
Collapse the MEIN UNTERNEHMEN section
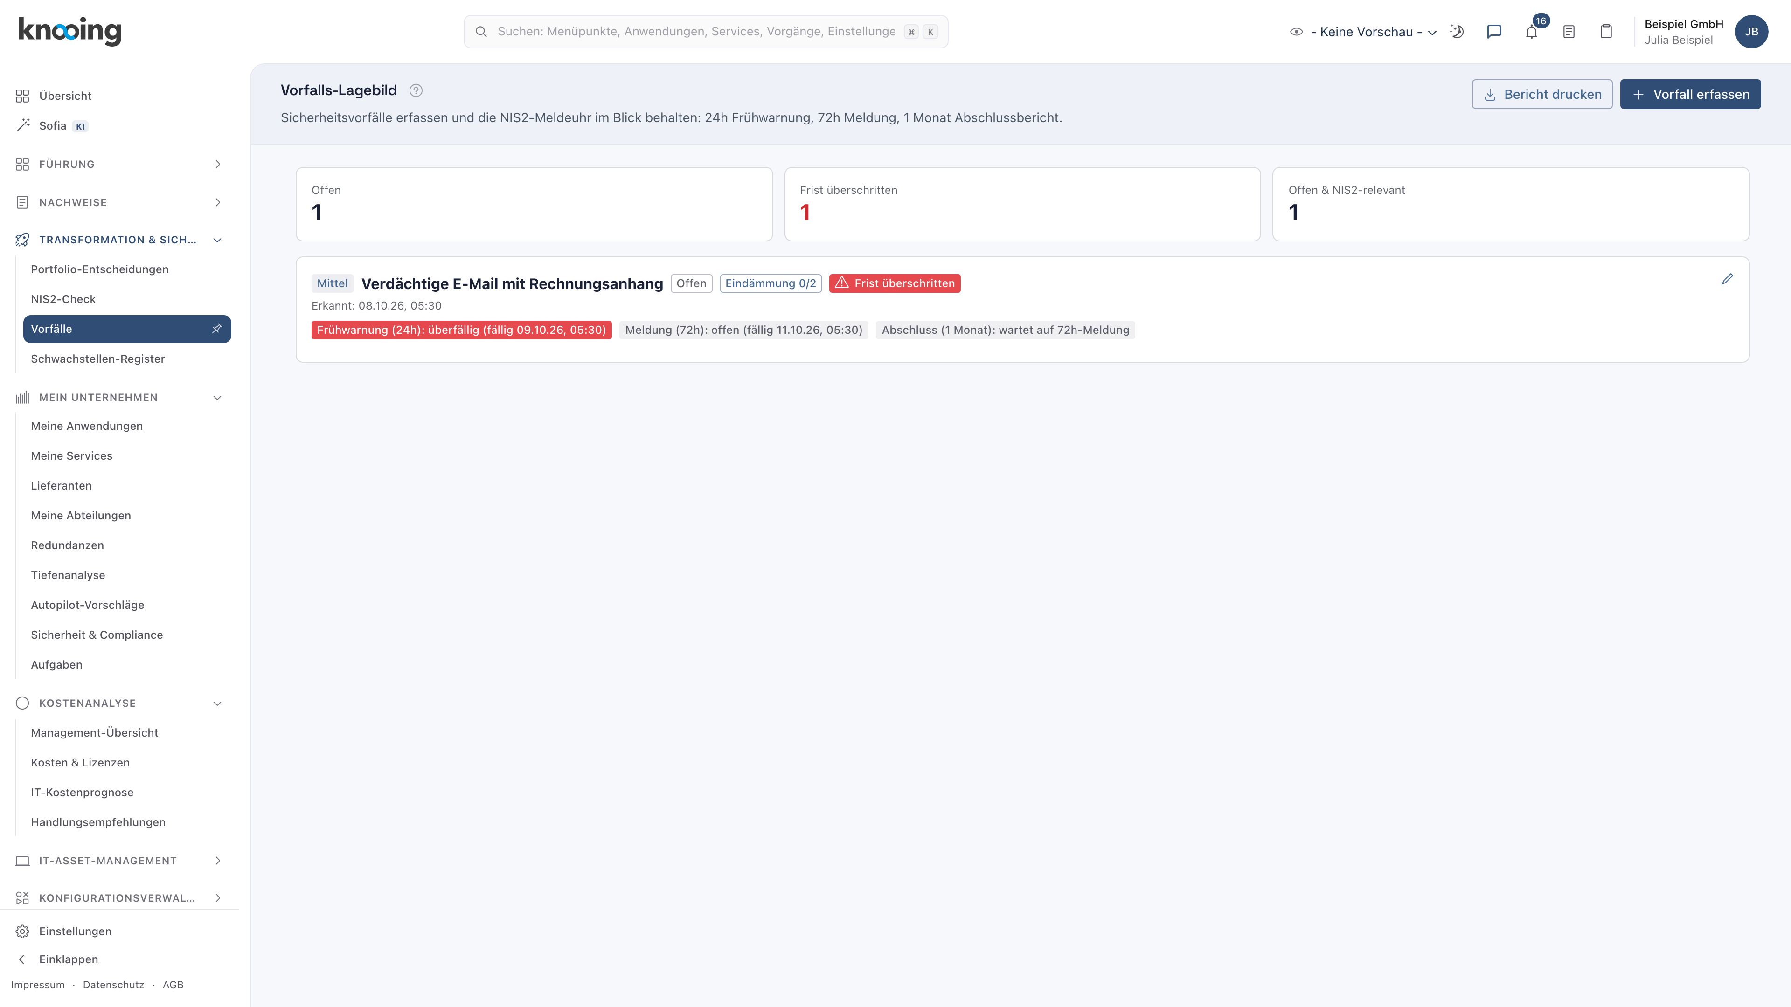coord(119,398)
